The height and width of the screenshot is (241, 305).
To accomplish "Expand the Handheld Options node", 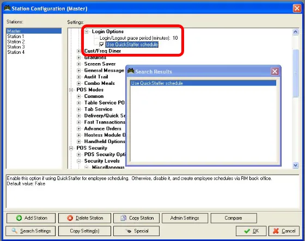I will pyautogui.click(x=79, y=141).
